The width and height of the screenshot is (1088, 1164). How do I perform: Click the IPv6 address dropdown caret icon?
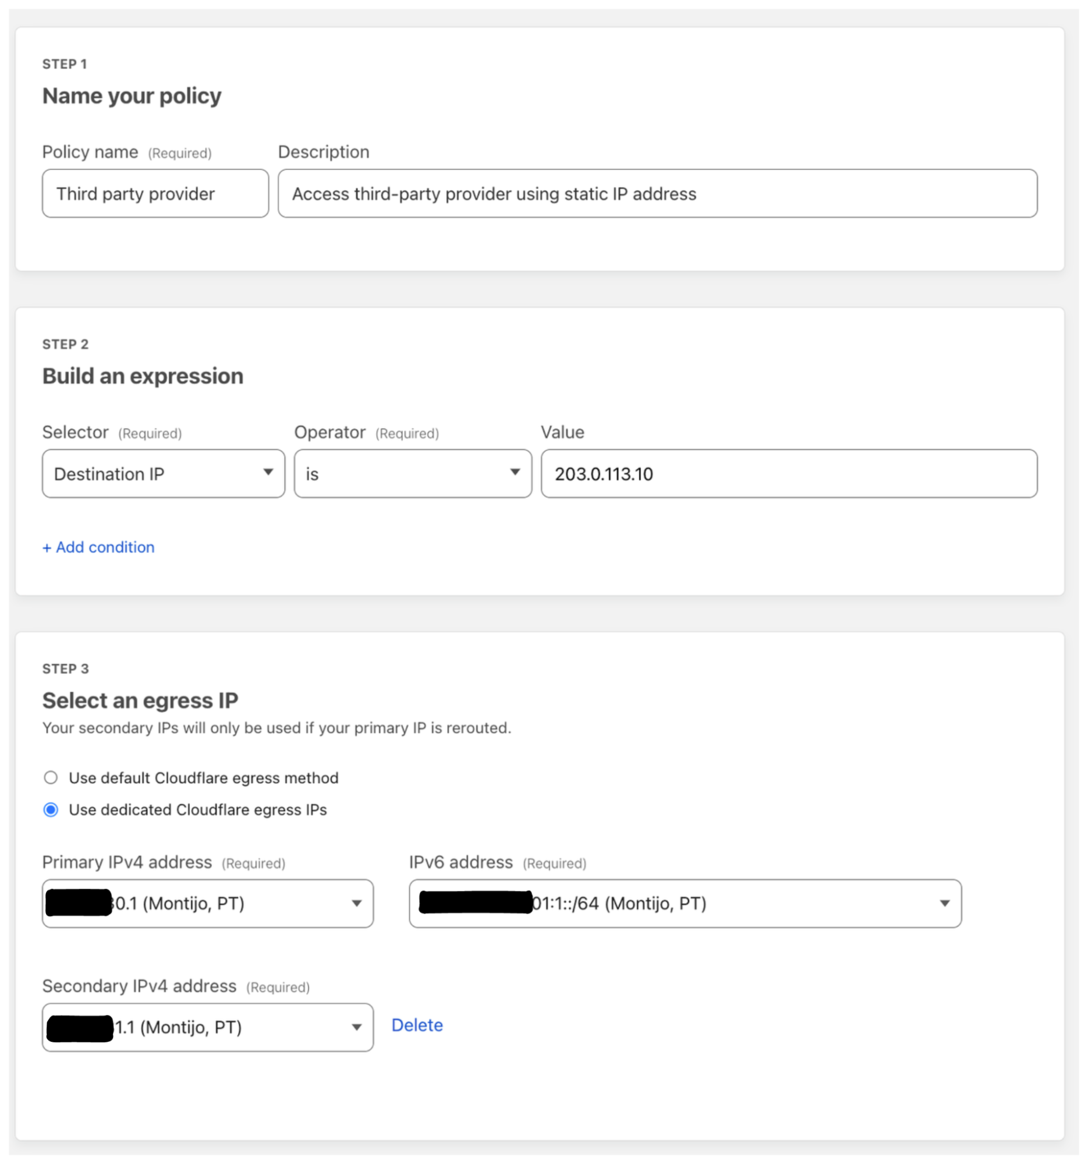coord(945,904)
